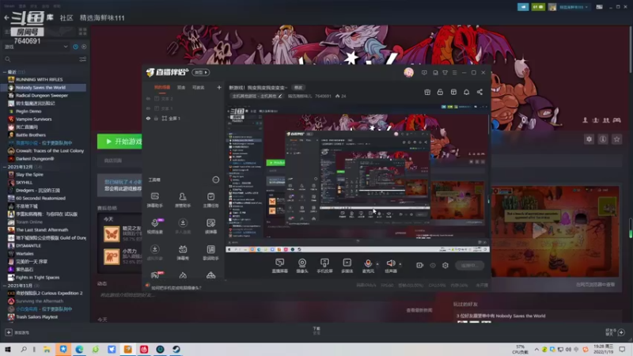
Task: Open Steam account name dropdown at top right
Action: (574, 7)
